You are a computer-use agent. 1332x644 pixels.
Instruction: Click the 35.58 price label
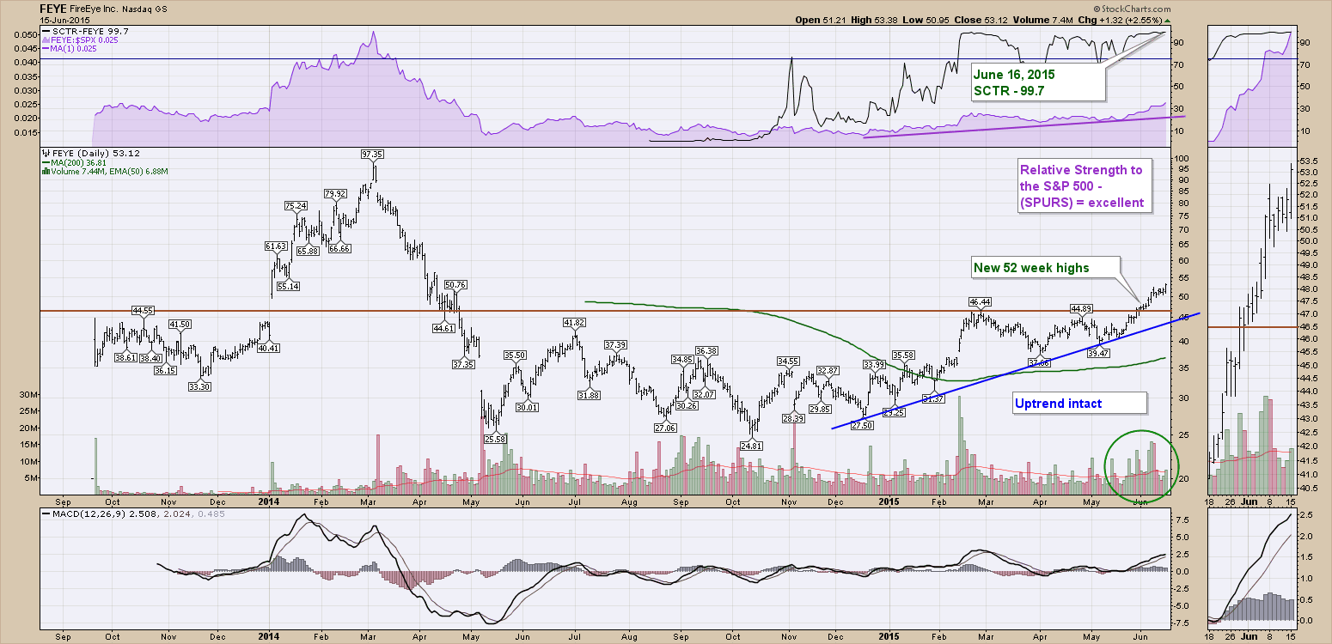point(902,355)
